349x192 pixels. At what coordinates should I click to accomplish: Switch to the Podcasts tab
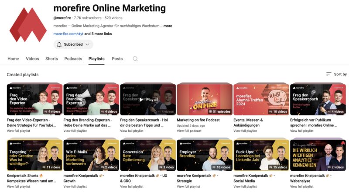pos(73,59)
